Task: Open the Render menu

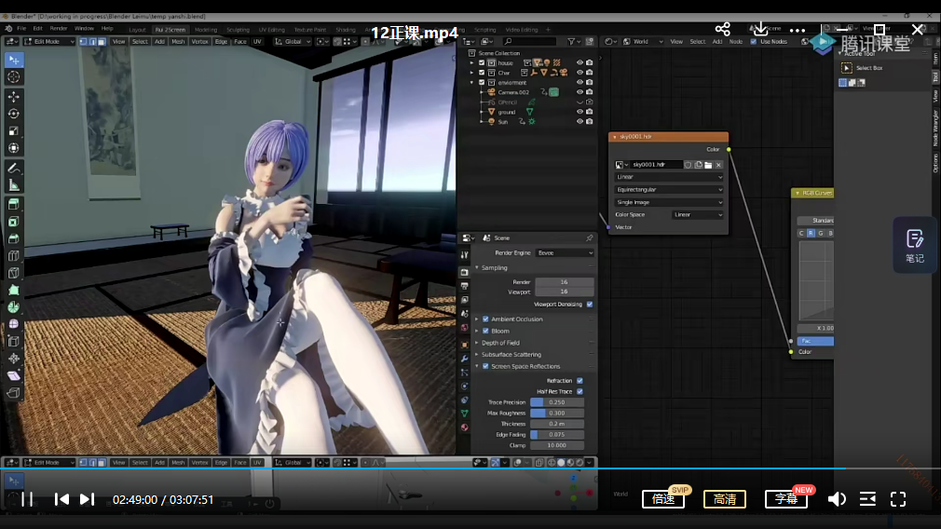Action: (58, 28)
